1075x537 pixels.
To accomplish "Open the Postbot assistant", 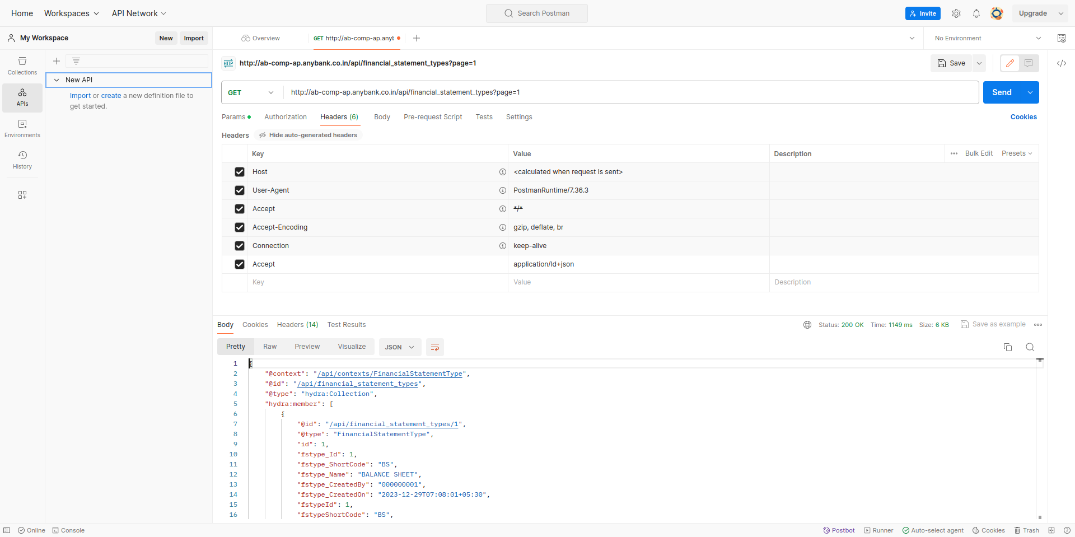I will [x=838, y=530].
